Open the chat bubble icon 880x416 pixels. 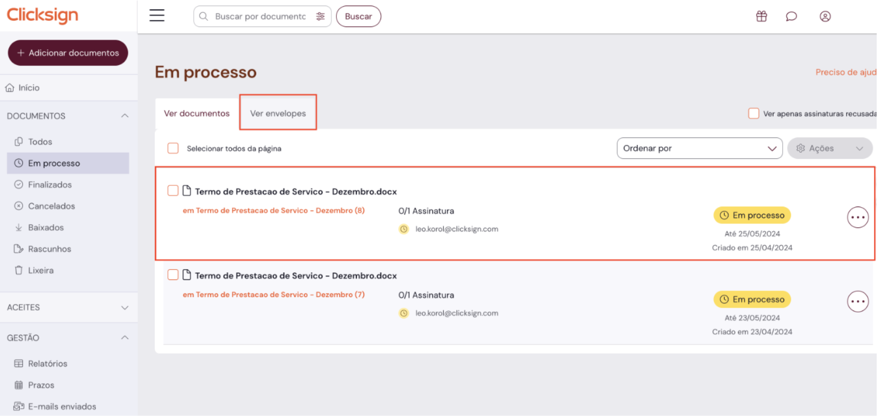click(x=791, y=17)
